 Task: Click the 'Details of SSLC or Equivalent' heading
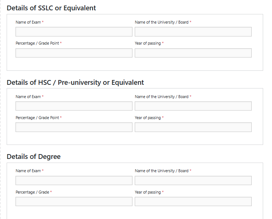(x=51, y=8)
